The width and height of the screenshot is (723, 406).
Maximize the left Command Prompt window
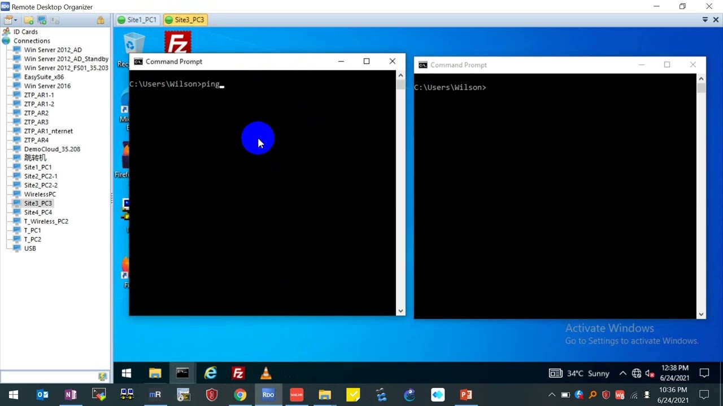pos(367,61)
